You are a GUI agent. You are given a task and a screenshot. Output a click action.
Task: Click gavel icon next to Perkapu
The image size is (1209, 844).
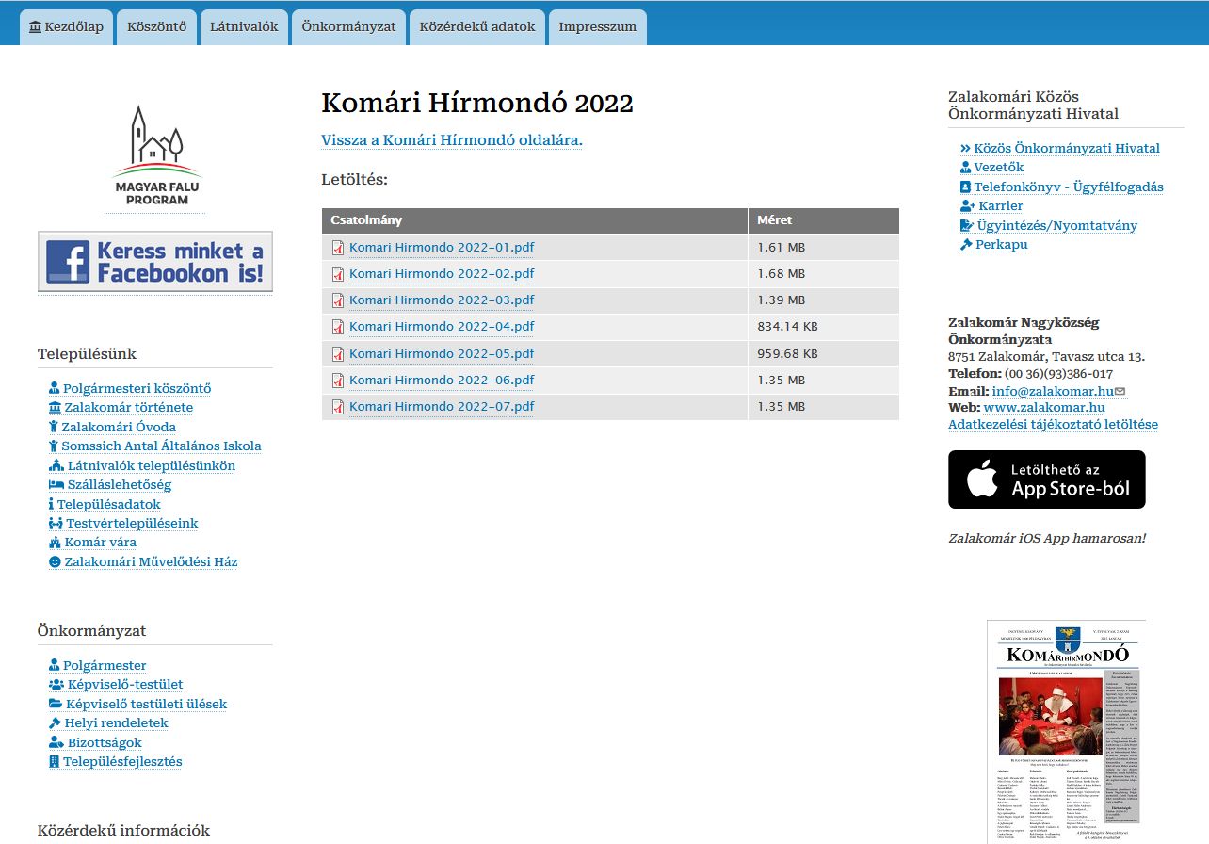tap(965, 245)
